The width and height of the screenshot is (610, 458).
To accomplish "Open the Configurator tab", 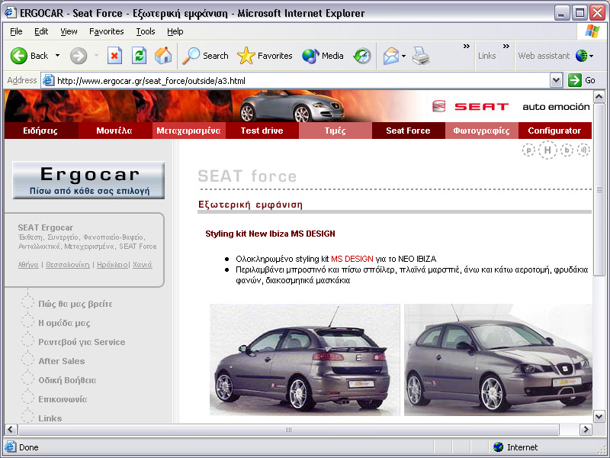I will (x=554, y=131).
